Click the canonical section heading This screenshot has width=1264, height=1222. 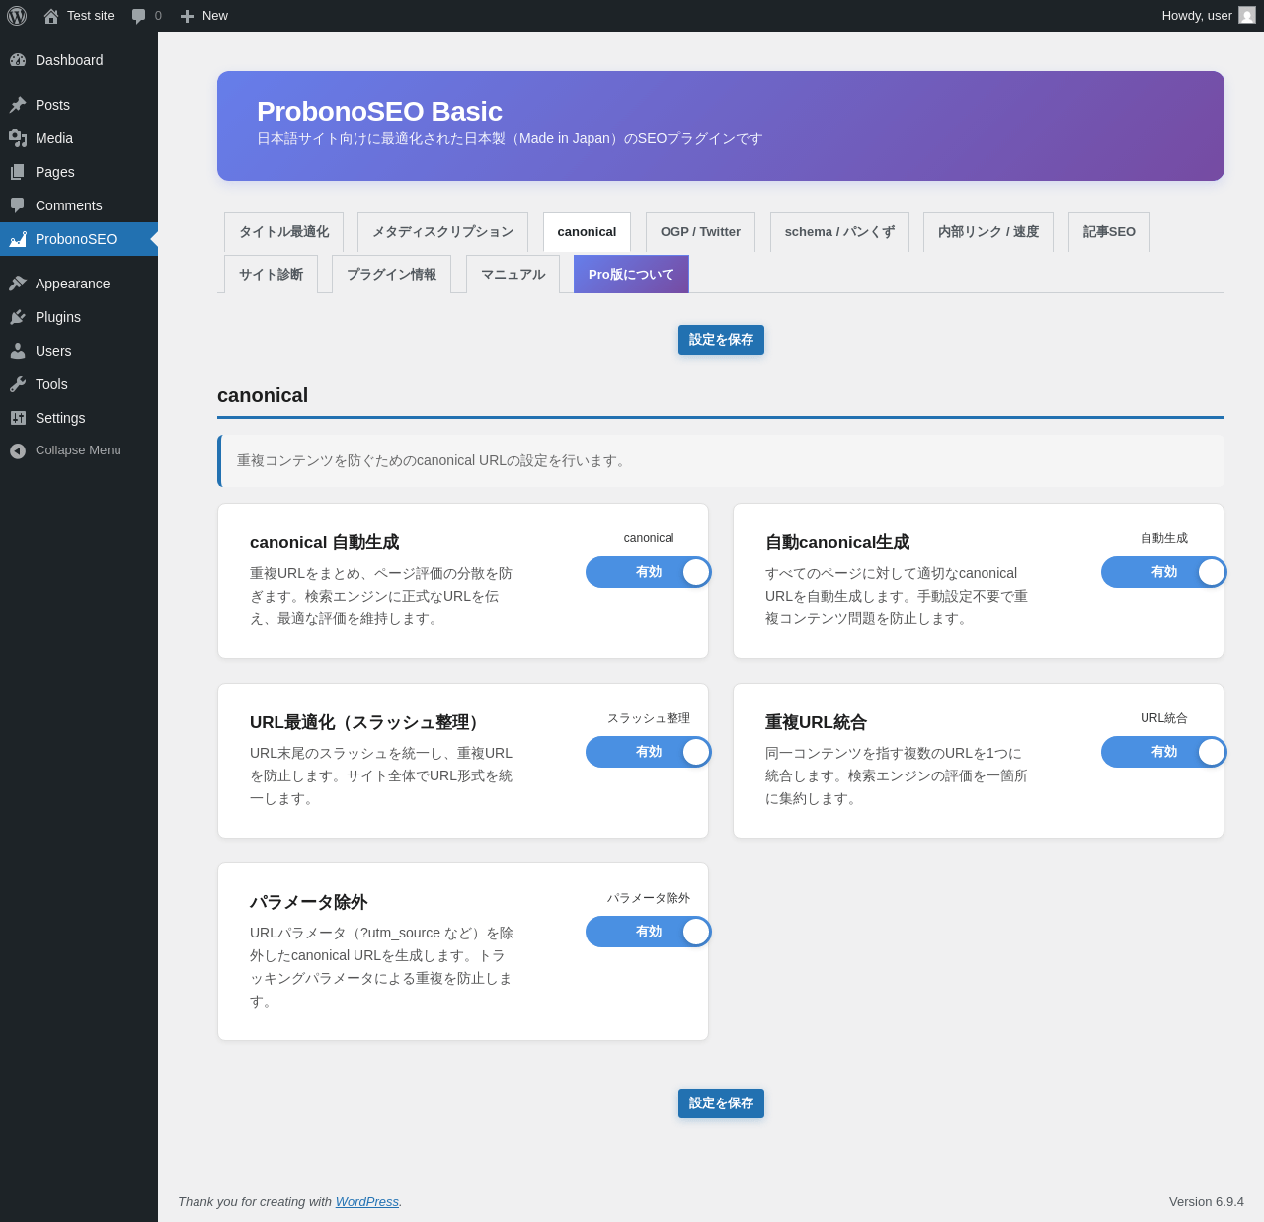tap(263, 395)
